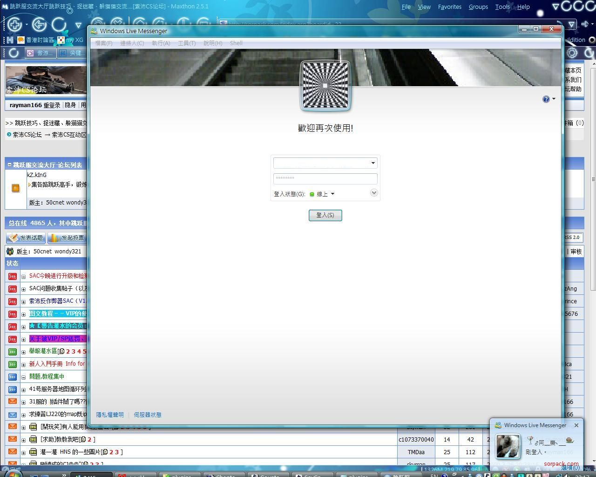
Task: Click the blue help question mark icon
Action: tap(546, 99)
